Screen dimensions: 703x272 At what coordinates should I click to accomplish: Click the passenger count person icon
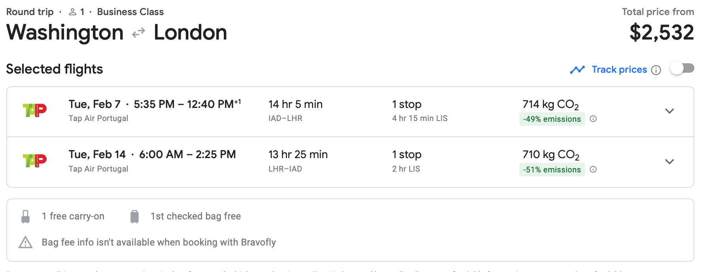pyautogui.click(x=72, y=12)
